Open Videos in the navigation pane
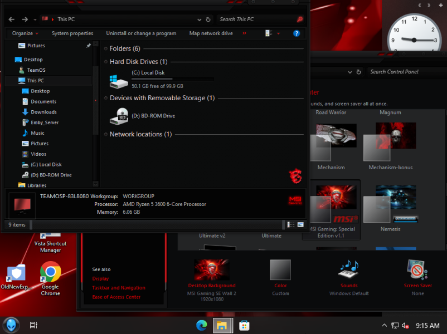 (38, 154)
